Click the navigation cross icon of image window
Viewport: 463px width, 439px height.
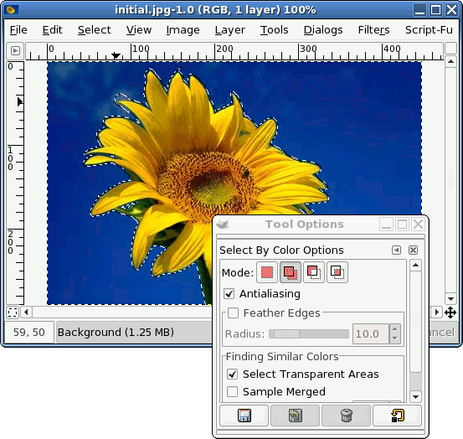450,312
